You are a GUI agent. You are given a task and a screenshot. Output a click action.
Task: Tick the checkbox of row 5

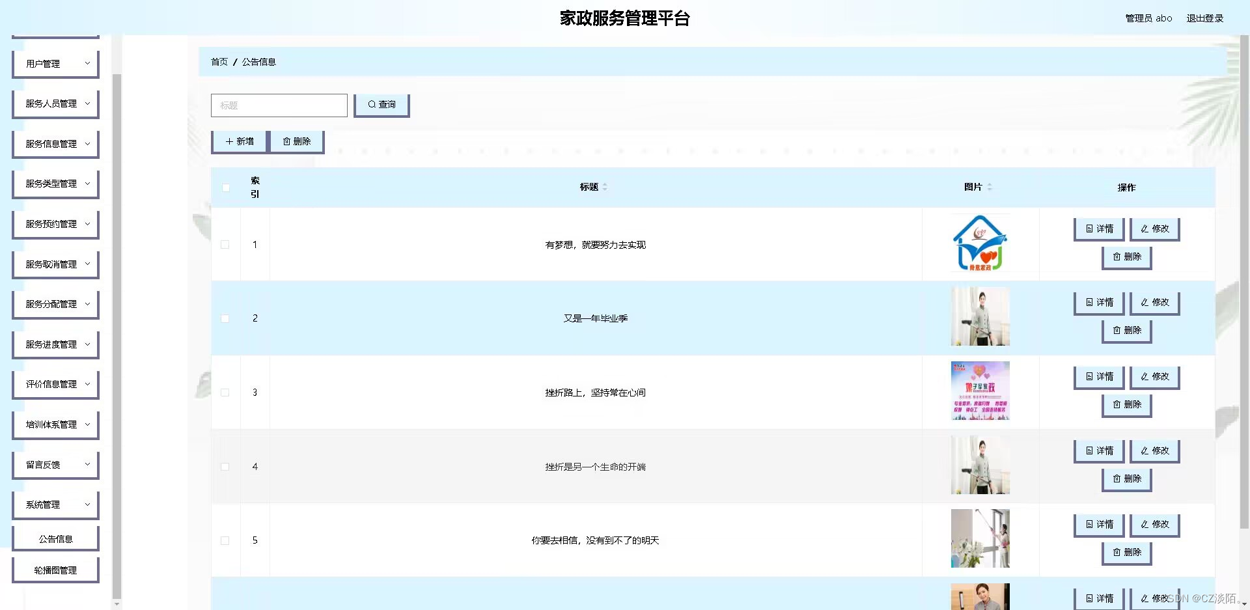[x=225, y=540]
